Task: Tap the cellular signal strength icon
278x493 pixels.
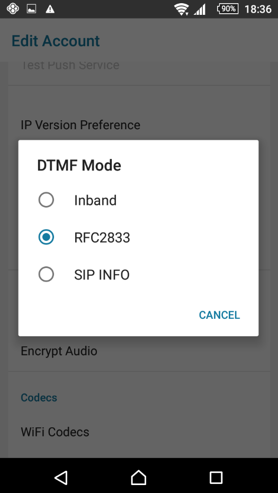Action: click(x=200, y=9)
